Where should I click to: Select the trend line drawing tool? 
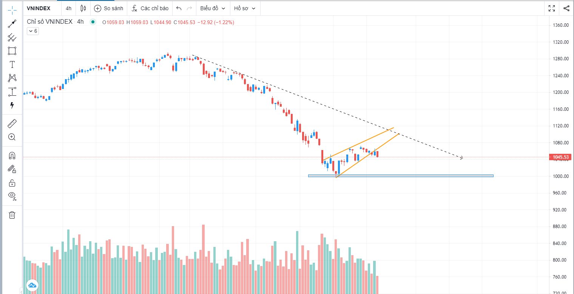[12, 24]
